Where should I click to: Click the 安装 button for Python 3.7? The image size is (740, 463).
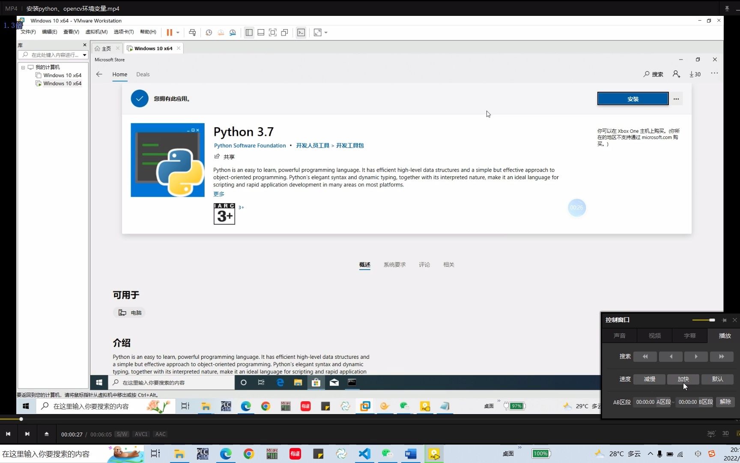click(x=633, y=99)
